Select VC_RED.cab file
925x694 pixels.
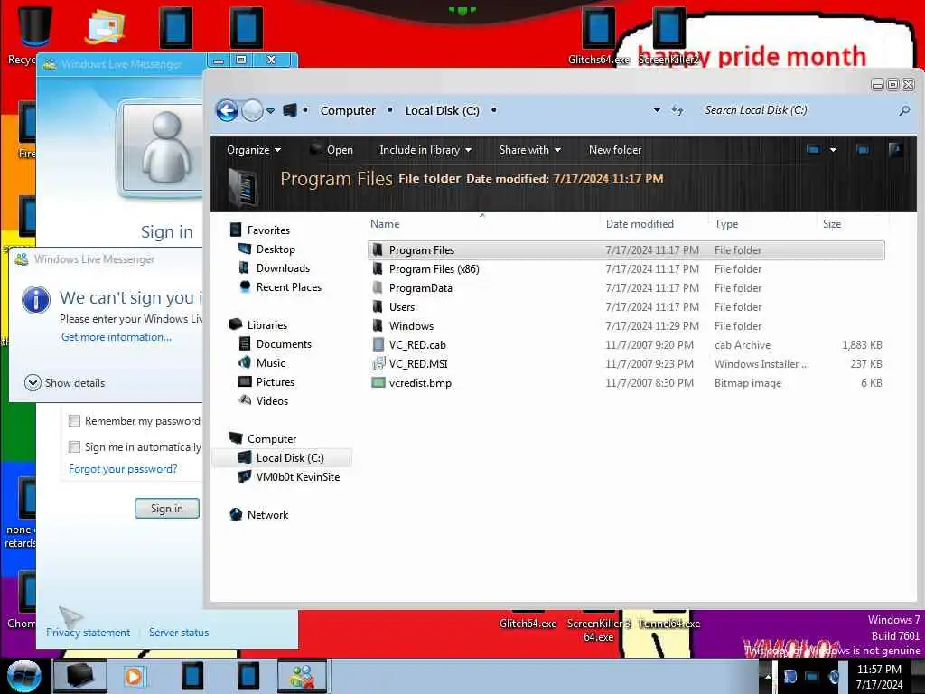(x=626, y=344)
